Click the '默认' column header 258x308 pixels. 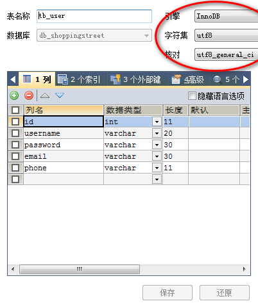coord(214,110)
